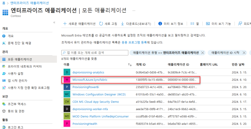251x129 pixels.
Task: Click the blue info icon beside 개요
Action: [4, 36]
